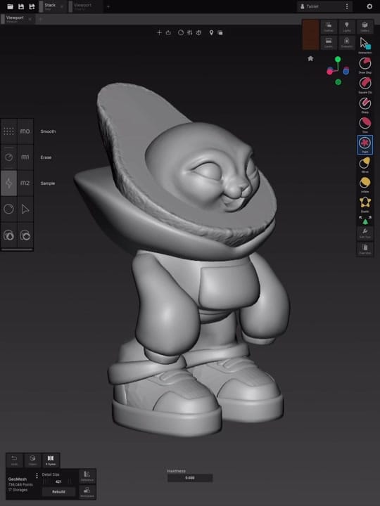The height and width of the screenshot is (506, 380).
Task: Open the Tablet three-dot menu
Action: (x=347, y=6)
